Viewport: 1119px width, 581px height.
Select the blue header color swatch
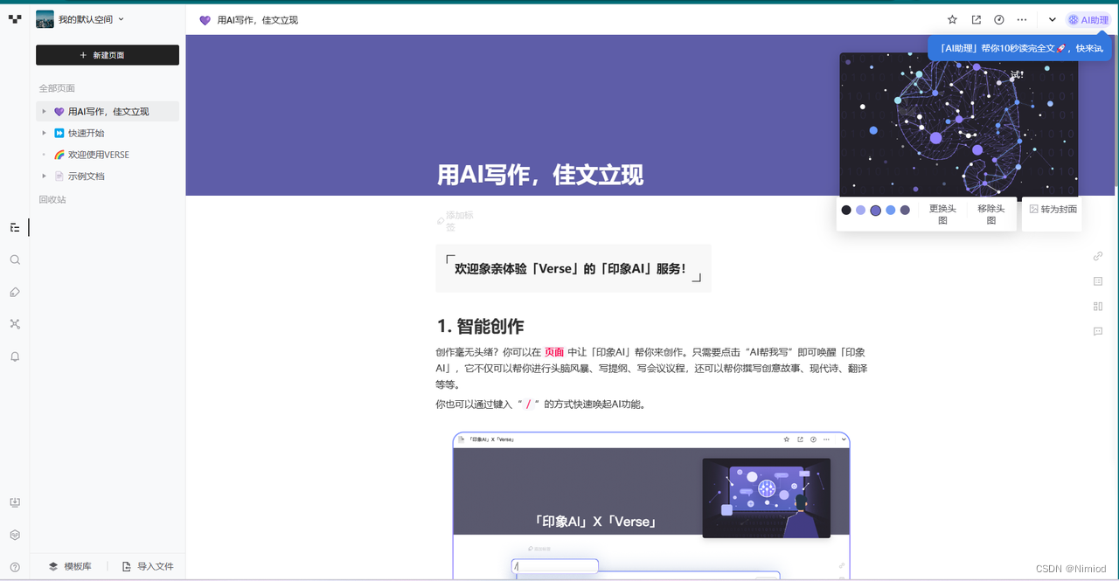[891, 210]
